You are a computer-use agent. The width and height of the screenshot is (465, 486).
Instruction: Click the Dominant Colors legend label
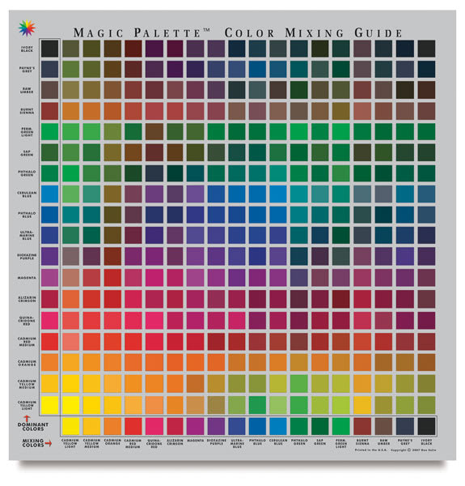[33, 427]
